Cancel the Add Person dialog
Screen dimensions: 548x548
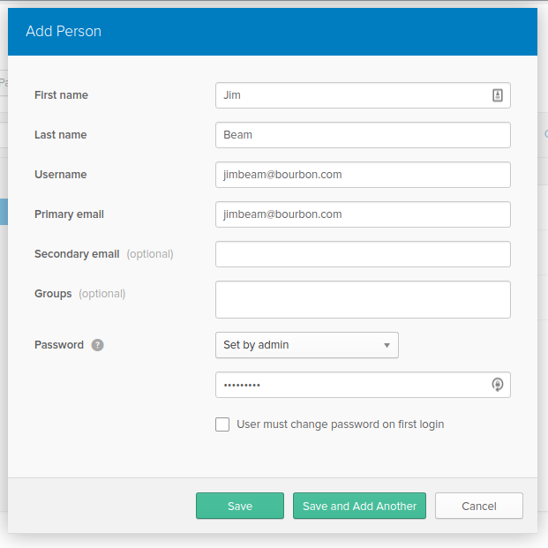coord(478,506)
